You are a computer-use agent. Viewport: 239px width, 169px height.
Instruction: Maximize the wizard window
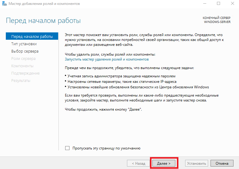(218, 3)
